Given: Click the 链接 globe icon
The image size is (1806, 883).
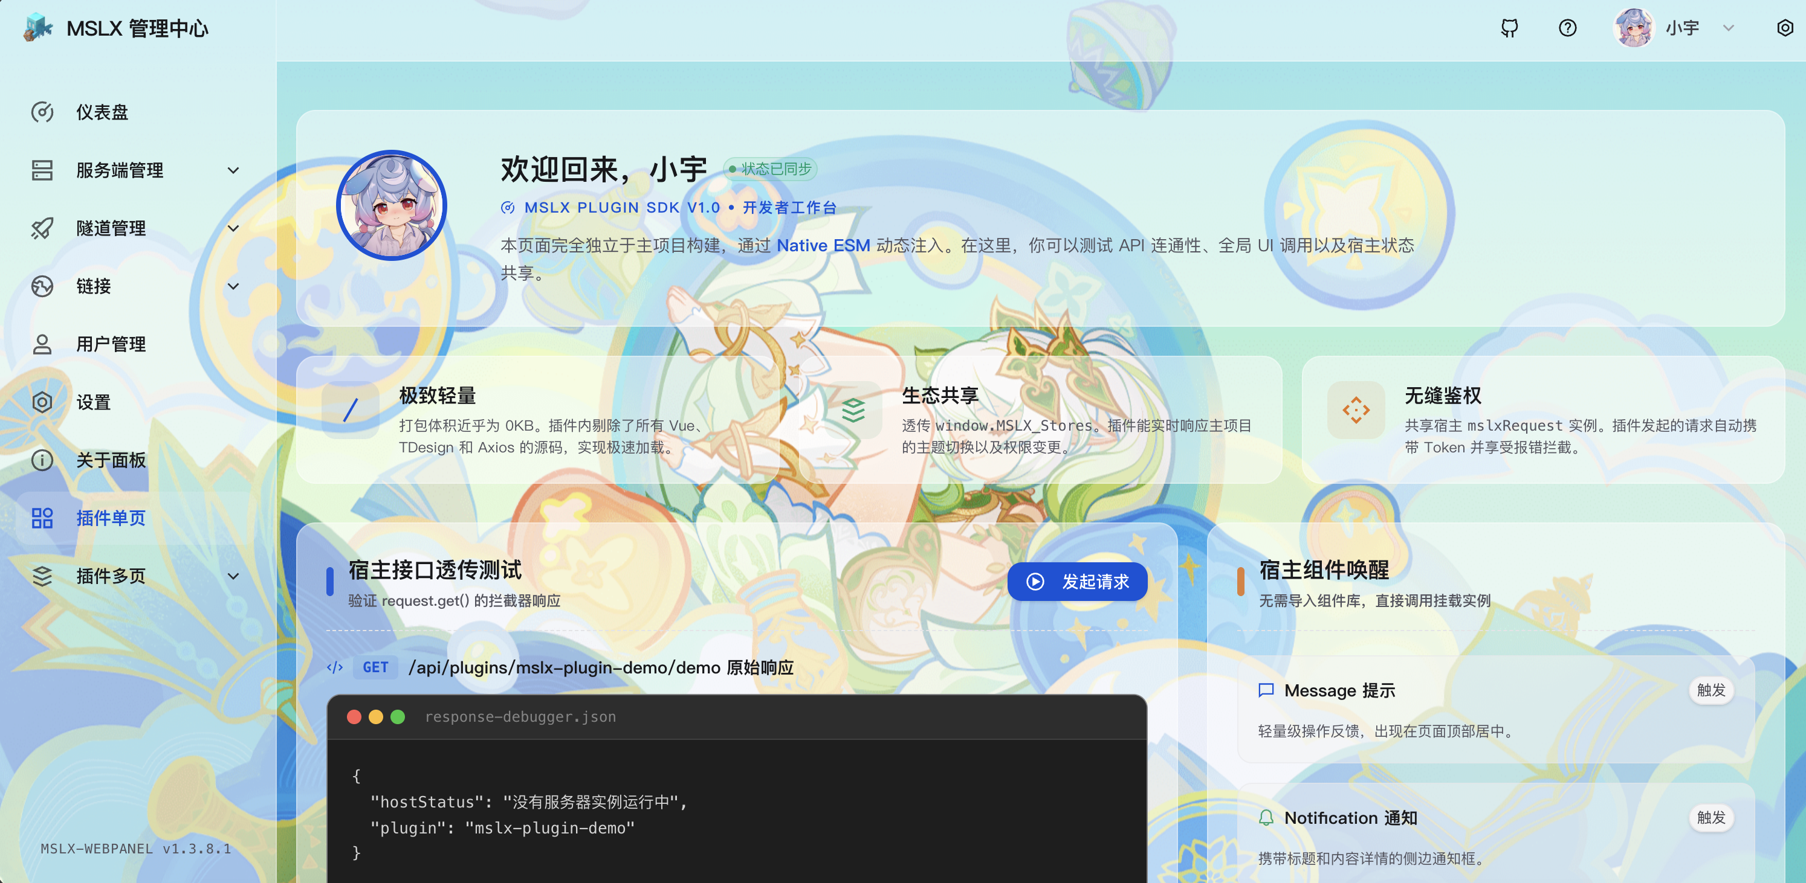Looking at the screenshot, I should 42,286.
